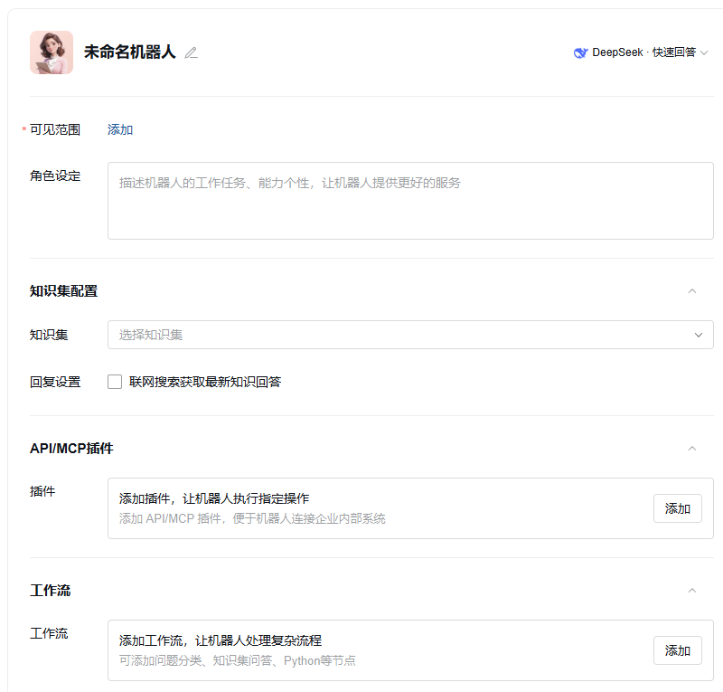723x692 pixels.
Task: Open the DeepSeek · 快速回答 model dropdown arrow
Action: coord(704,53)
